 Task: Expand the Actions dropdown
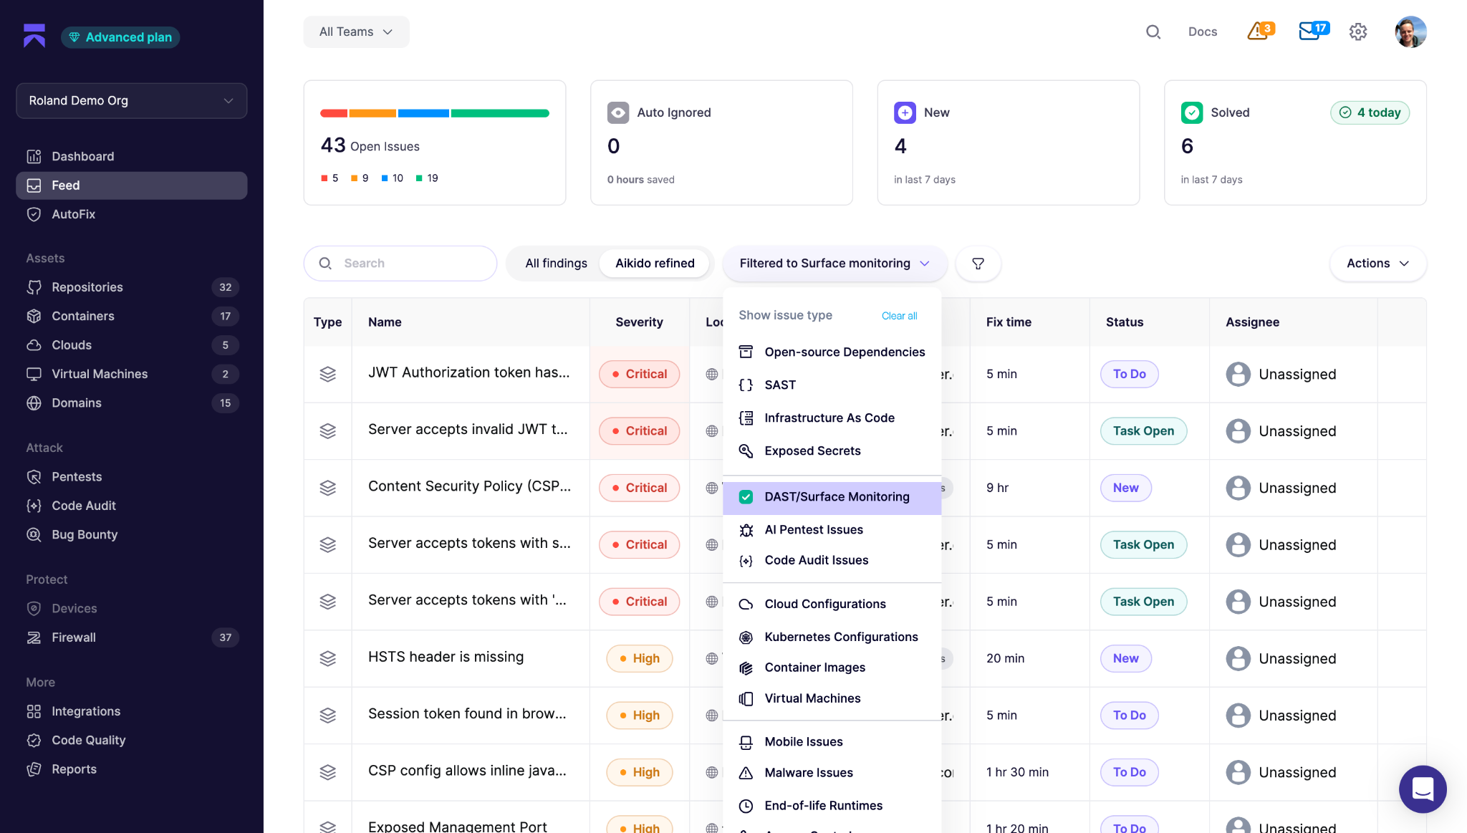[1377, 264]
